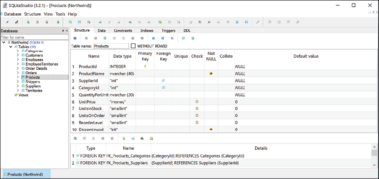Viewport: 379px width, 179px height.
Task: Click the Populate table icon
Action: coord(172,38)
